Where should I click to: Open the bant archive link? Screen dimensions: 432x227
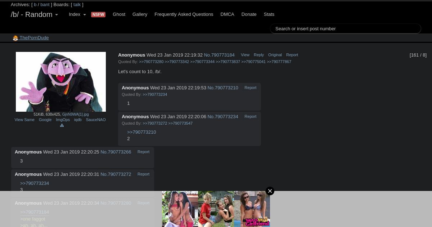click(x=45, y=5)
